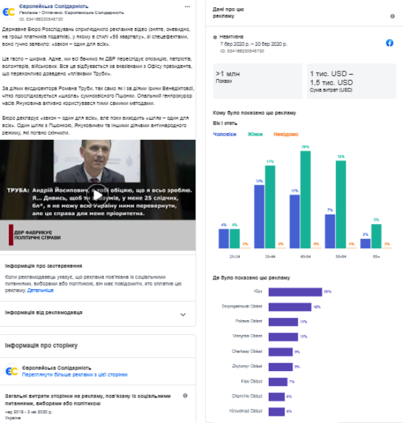Toggle the 'Жінки' legend series
Image resolution: width=403 pixels, height=423 pixels.
(x=256, y=134)
